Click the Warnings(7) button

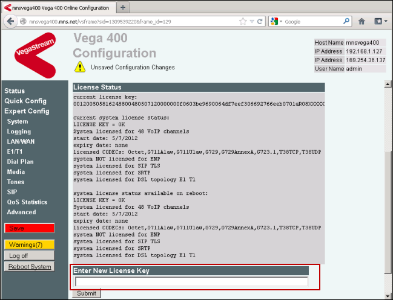coord(29,244)
